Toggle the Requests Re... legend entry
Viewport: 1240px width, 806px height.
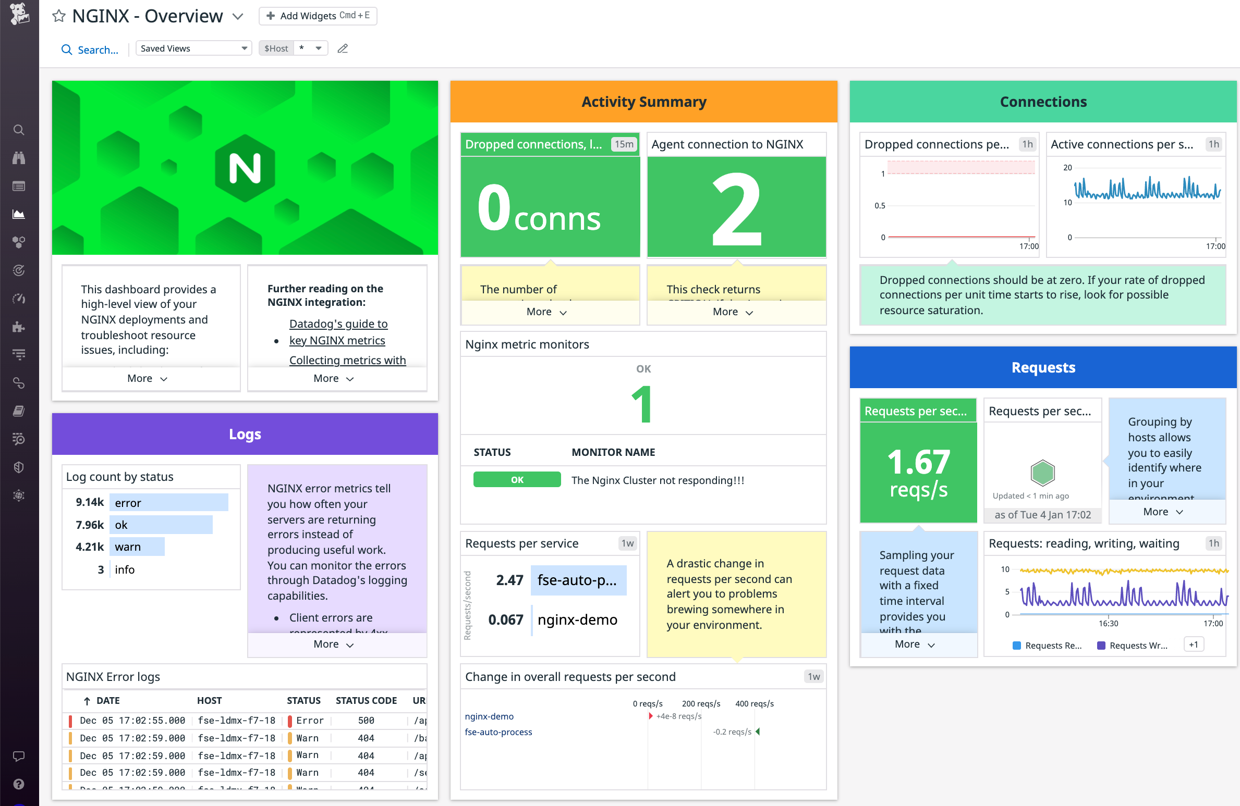point(1047,646)
